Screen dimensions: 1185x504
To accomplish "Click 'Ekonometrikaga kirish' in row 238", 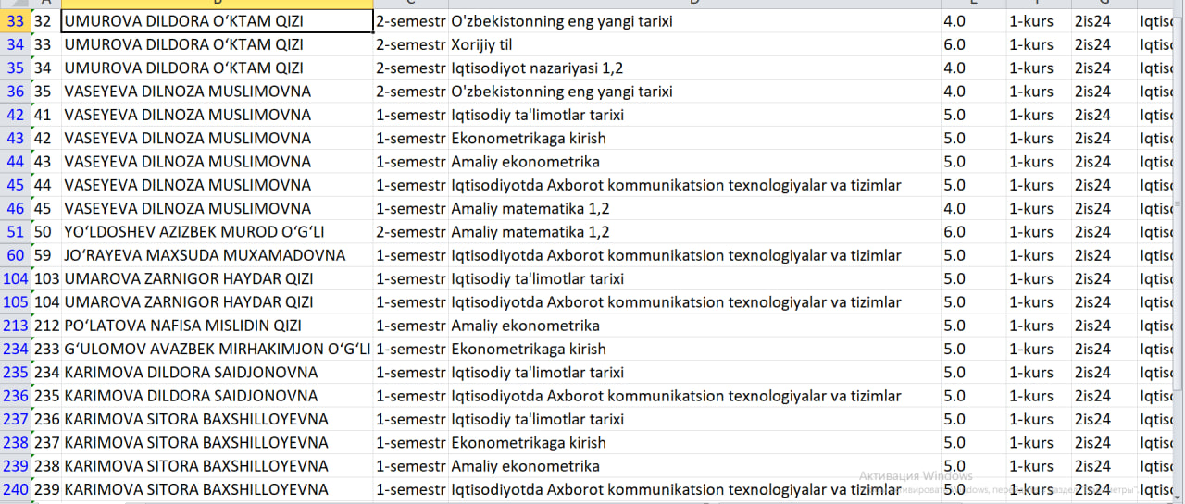I will coord(694,443).
